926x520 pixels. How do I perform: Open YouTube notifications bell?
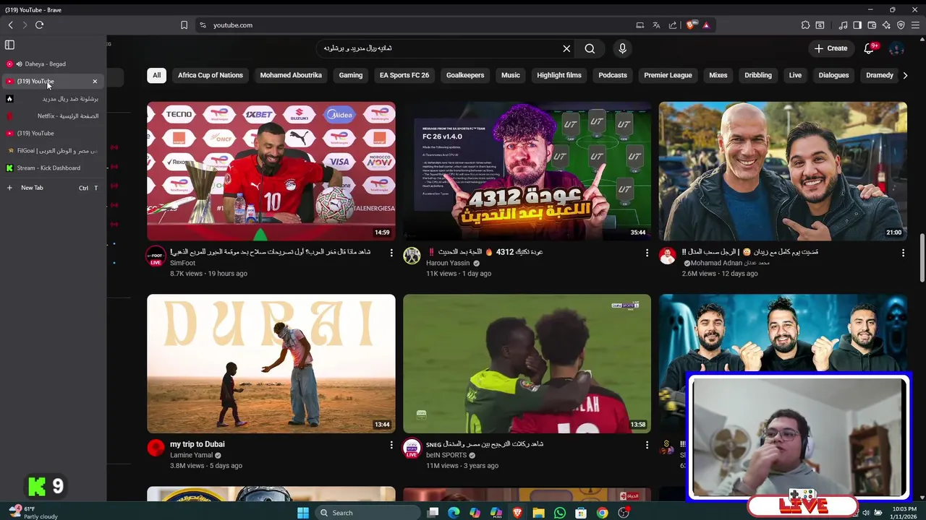(869, 48)
